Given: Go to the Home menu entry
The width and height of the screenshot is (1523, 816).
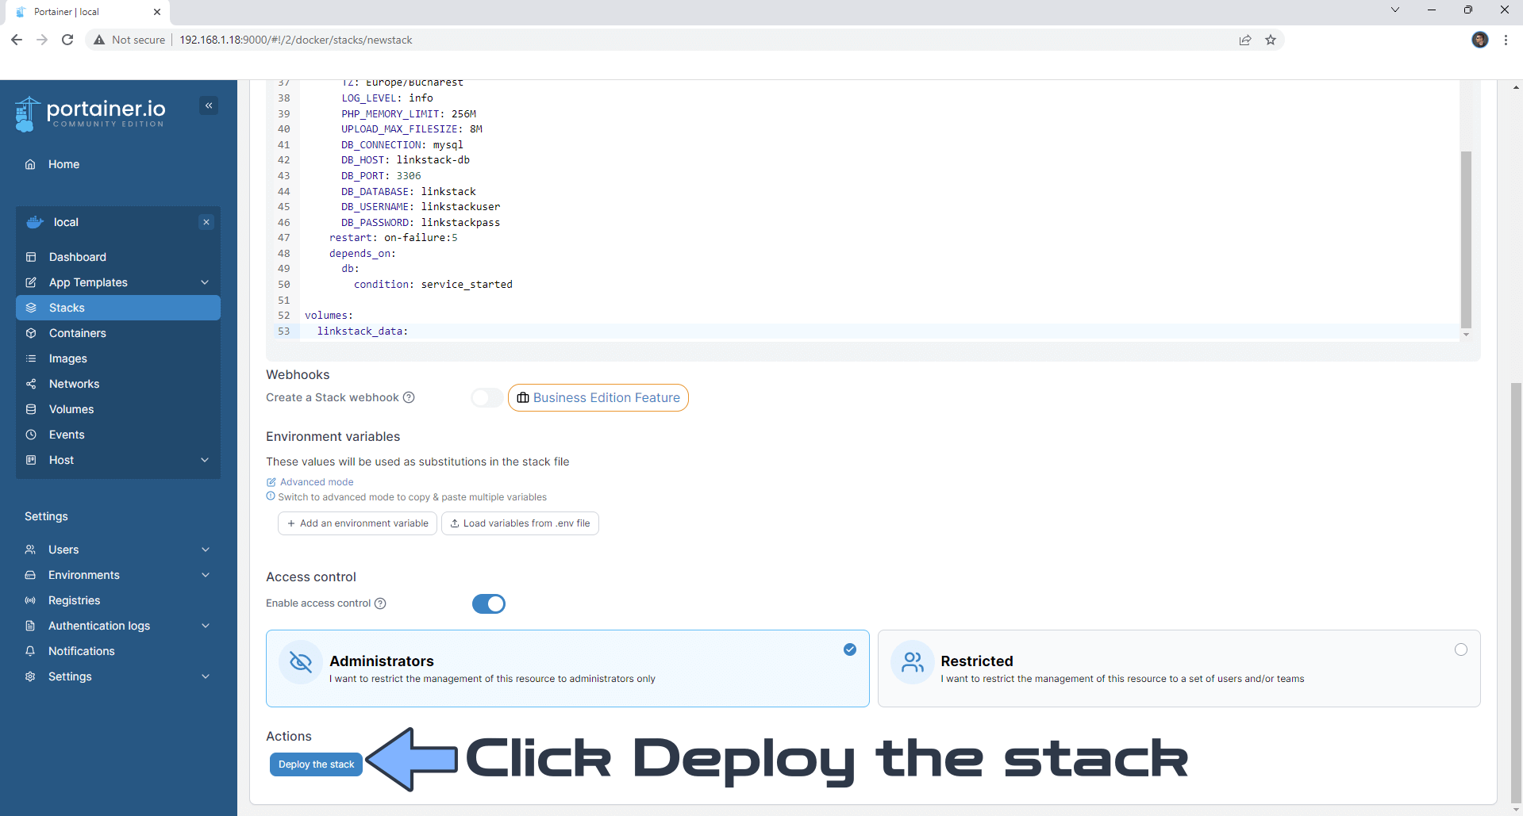Looking at the screenshot, I should click(x=63, y=164).
